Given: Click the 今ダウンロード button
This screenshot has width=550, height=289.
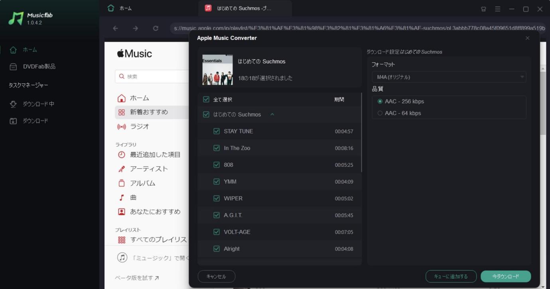Looking at the screenshot, I should coord(506,276).
